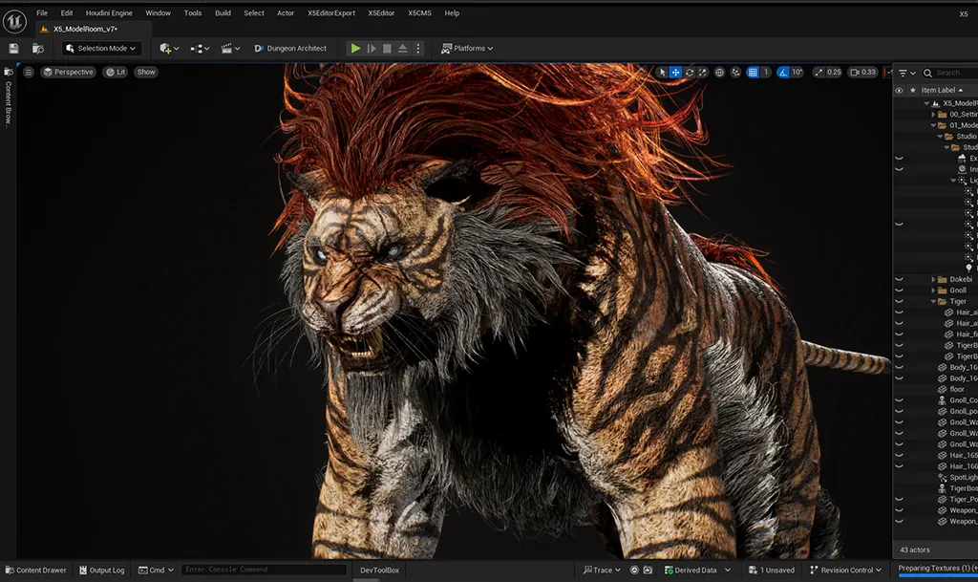Toggle world/local coordinate globe icon
978x582 pixels.
[719, 73]
